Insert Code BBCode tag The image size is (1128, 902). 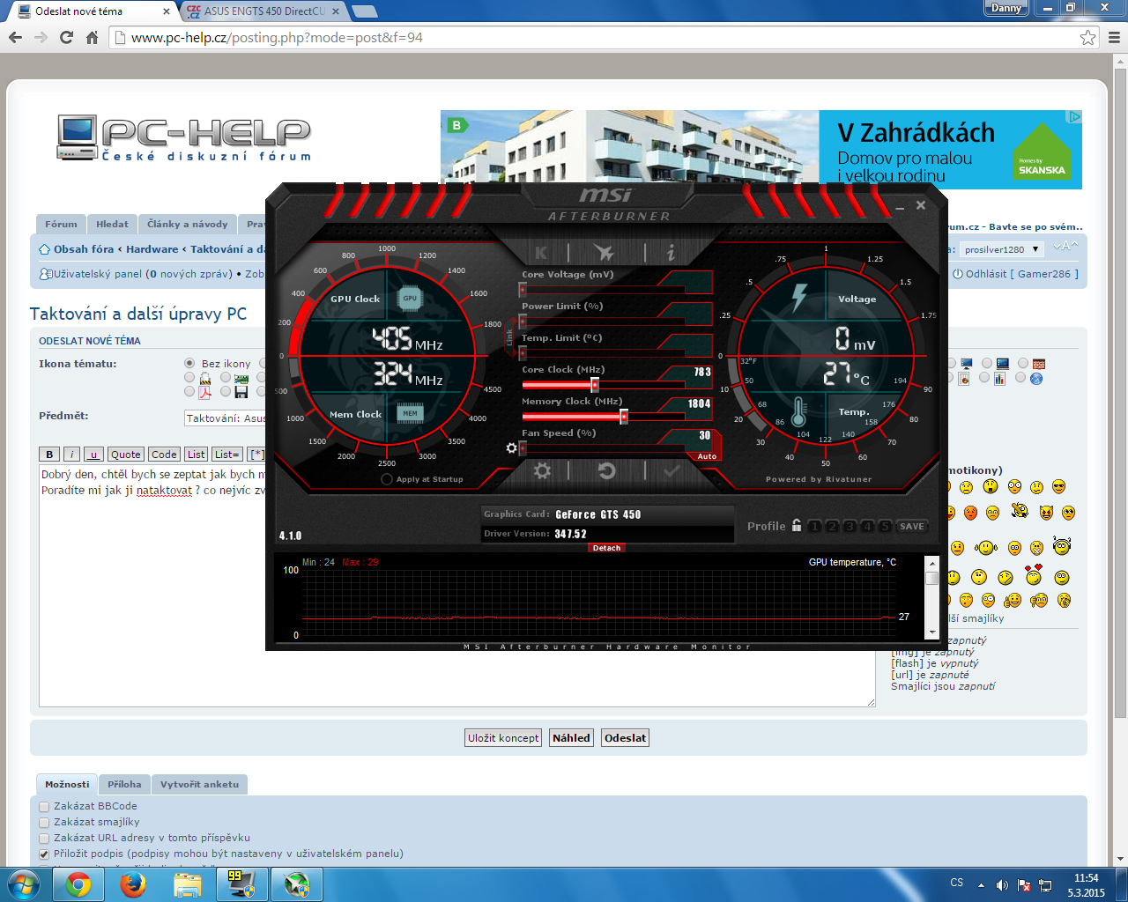coord(164,455)
